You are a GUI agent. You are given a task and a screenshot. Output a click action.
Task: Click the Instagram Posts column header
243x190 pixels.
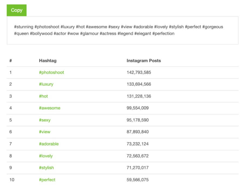tap(144, 61)
